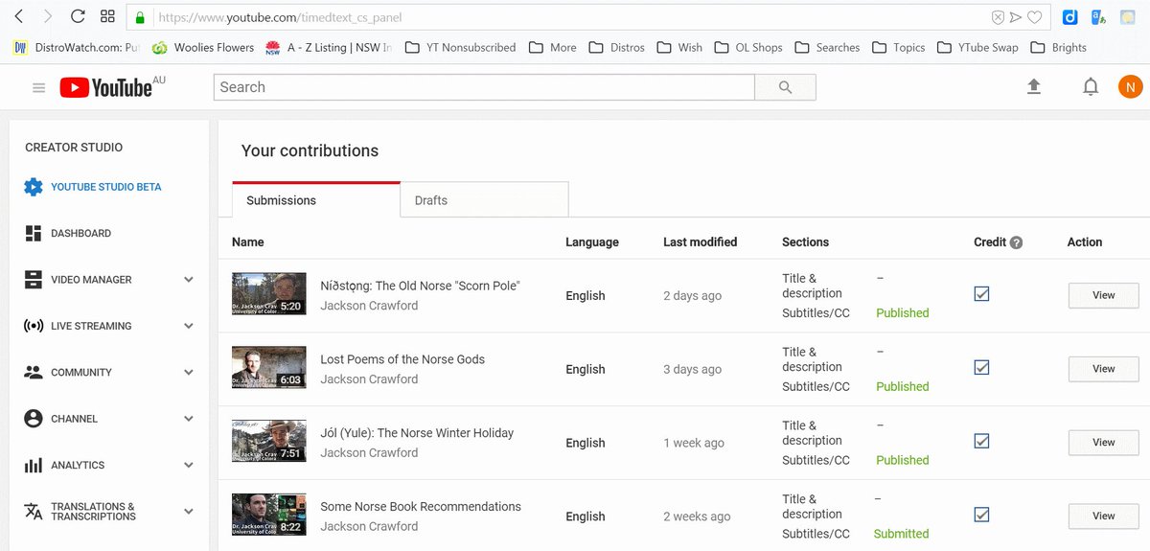Toggle credit checkbox for Norse Book Recommendations
1150x551 pixels.
click(981, 515)
